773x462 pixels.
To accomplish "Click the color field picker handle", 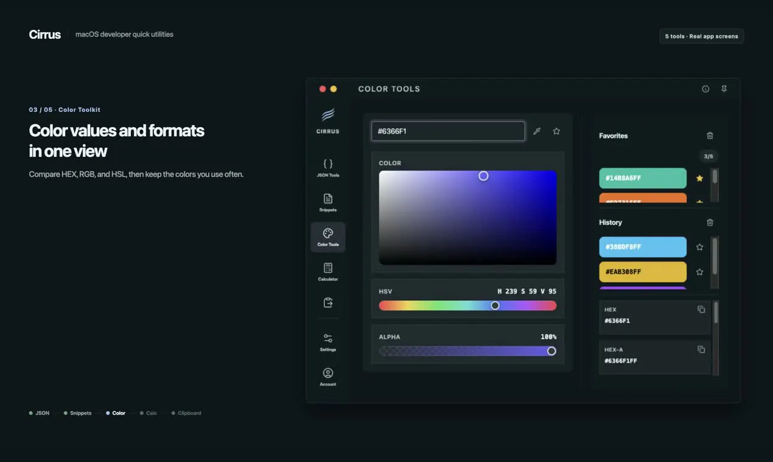I will point(483,176).
